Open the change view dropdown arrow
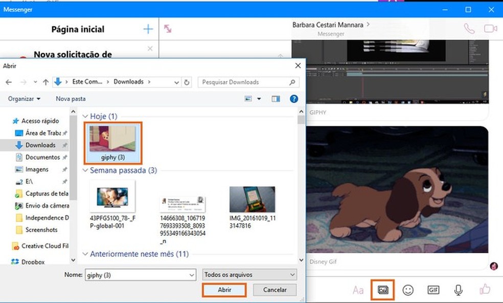The width and height of the screenshot is (503, 303). (259, 99)
